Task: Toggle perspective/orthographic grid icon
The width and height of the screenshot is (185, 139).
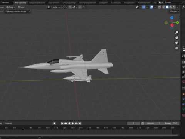Action: 177,48
